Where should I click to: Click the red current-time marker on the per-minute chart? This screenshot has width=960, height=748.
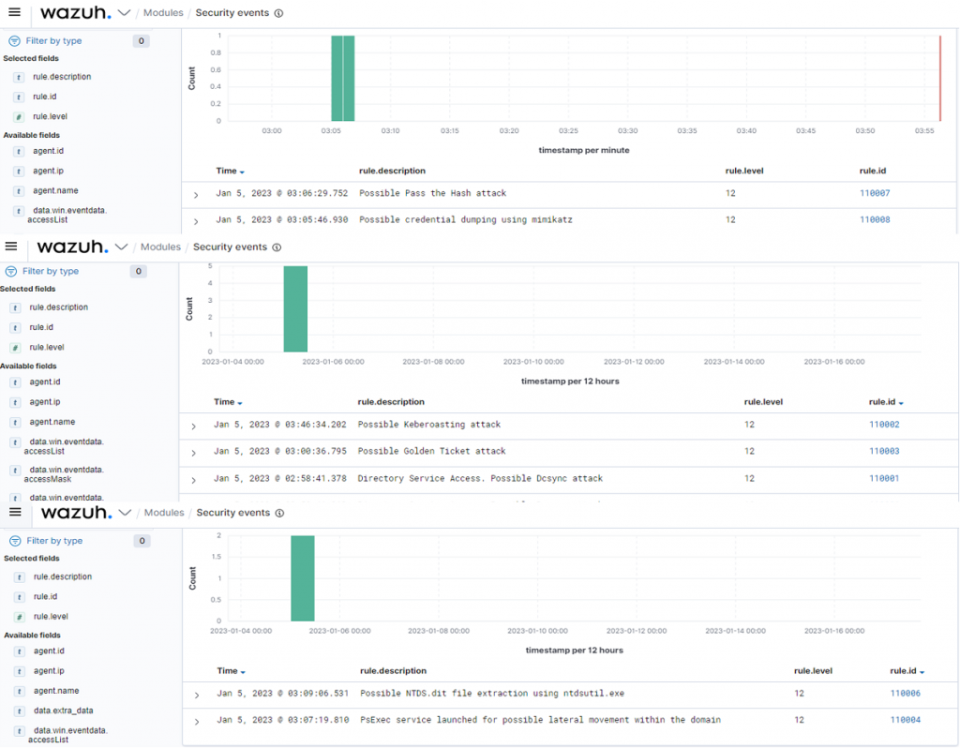pos(940,79)
